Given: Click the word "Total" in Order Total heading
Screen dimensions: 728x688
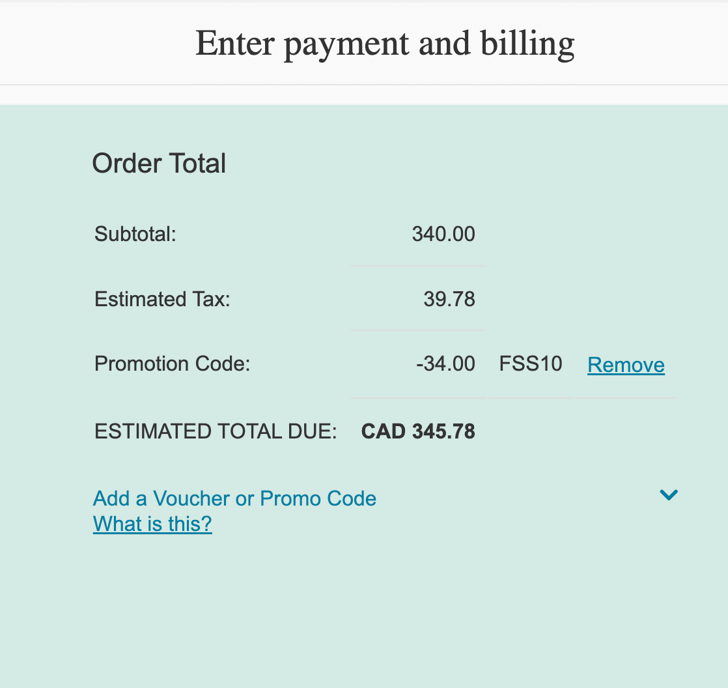Looking at the screenshot, I should (x=198, y=163).
